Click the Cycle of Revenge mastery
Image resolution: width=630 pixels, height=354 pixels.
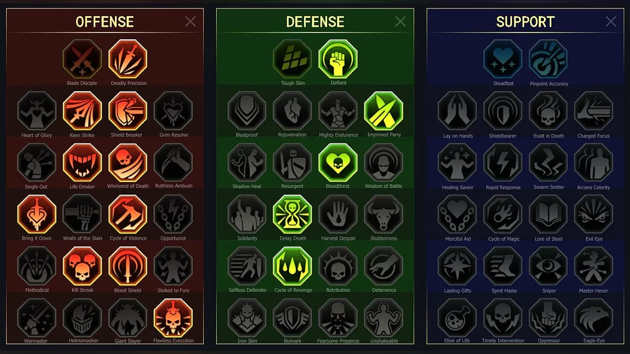tap(292, 266)
